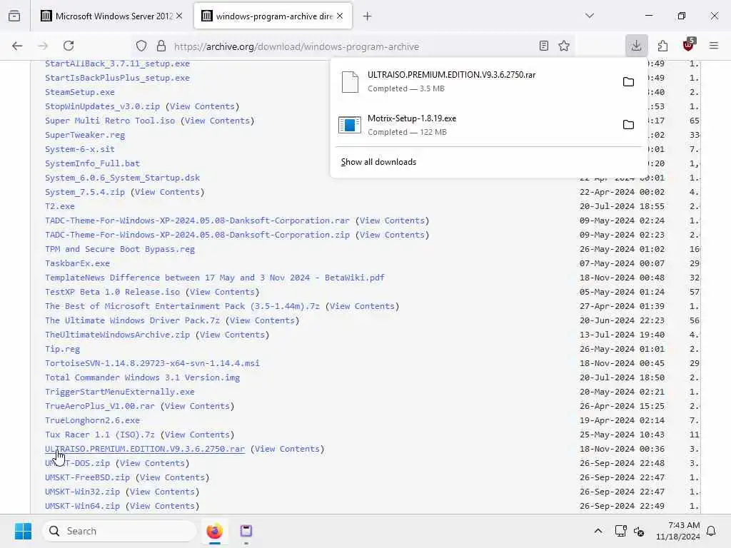Open Total Commander Windows 3.1 Version.img
The width and height of the screenshot is (731, 548).
click(142, 377)
